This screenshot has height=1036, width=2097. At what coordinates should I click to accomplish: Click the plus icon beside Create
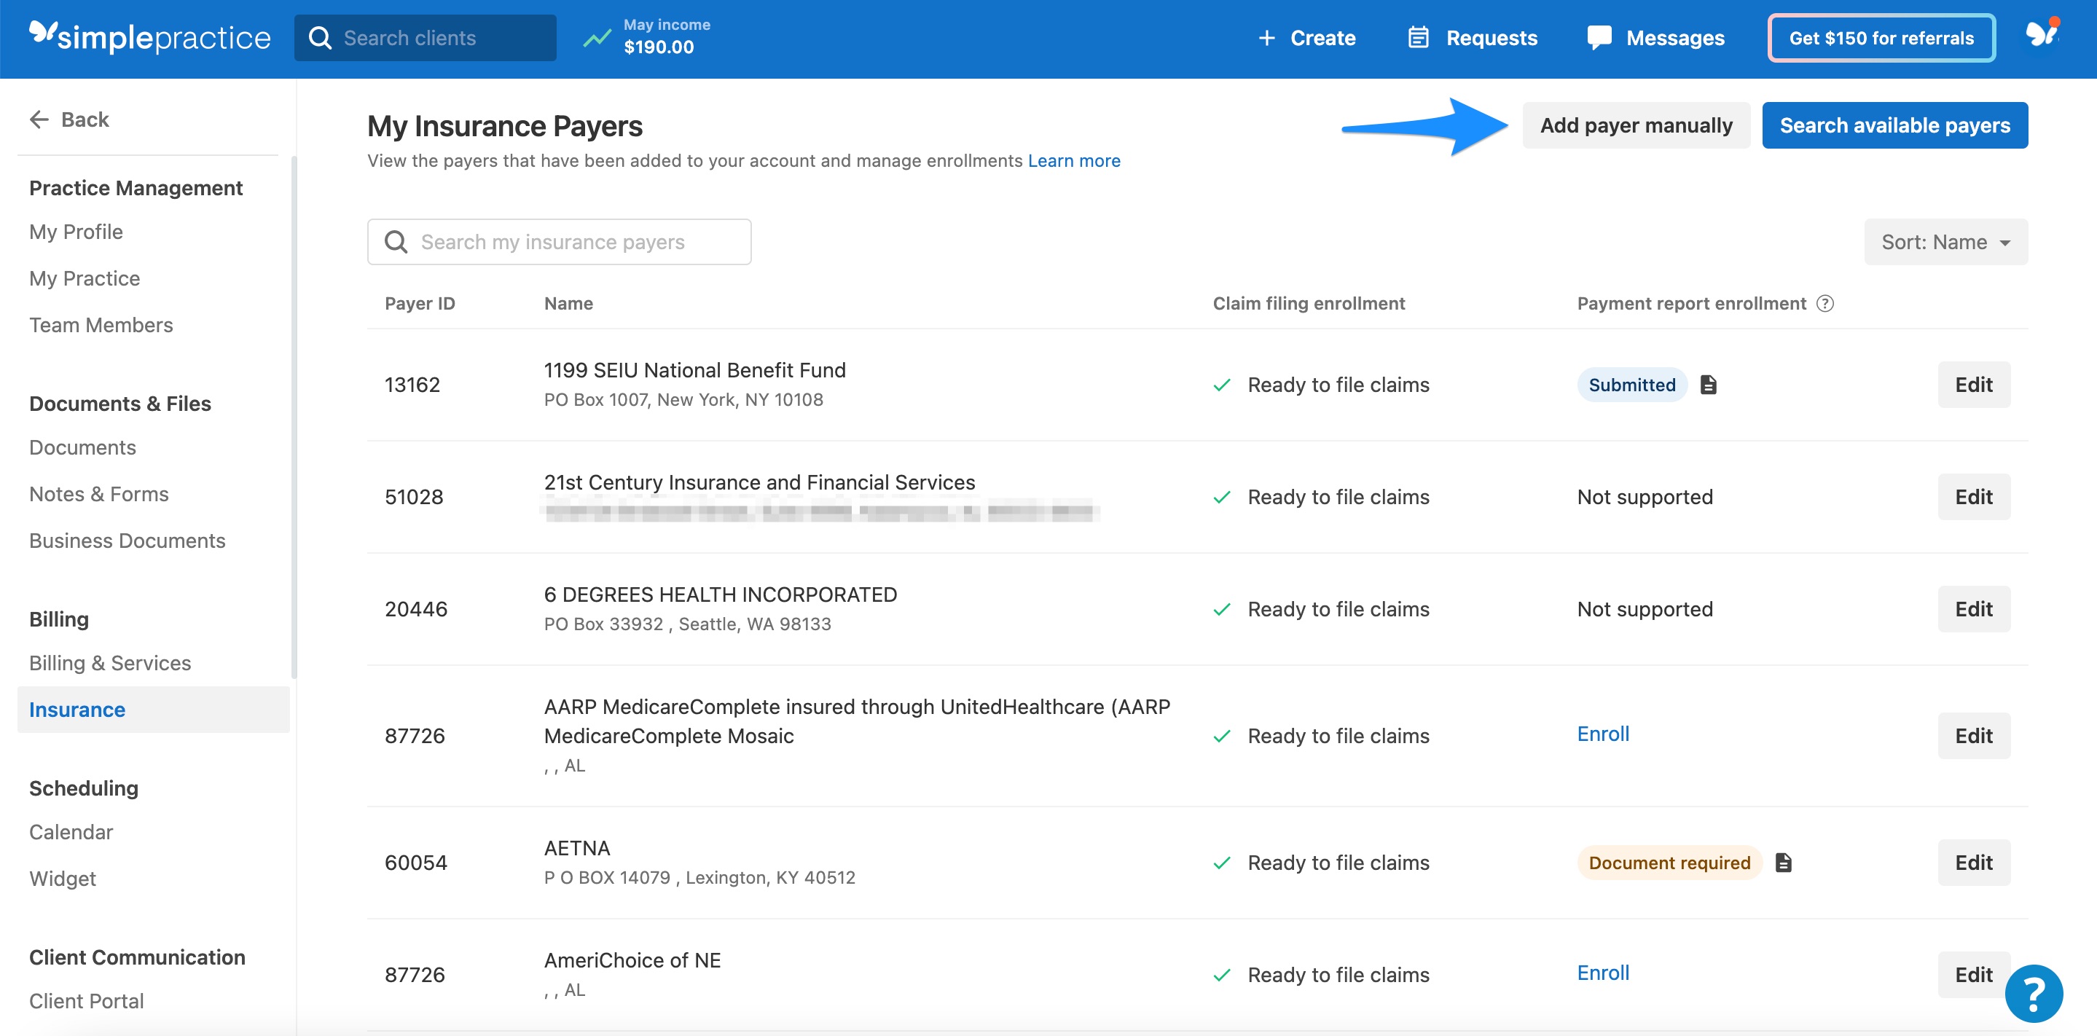click(1266, 37)
